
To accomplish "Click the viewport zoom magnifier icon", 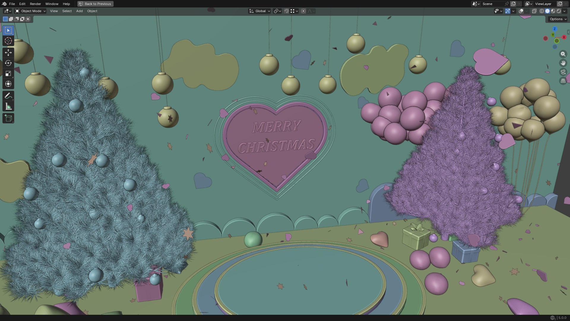I will pos(563,54).
